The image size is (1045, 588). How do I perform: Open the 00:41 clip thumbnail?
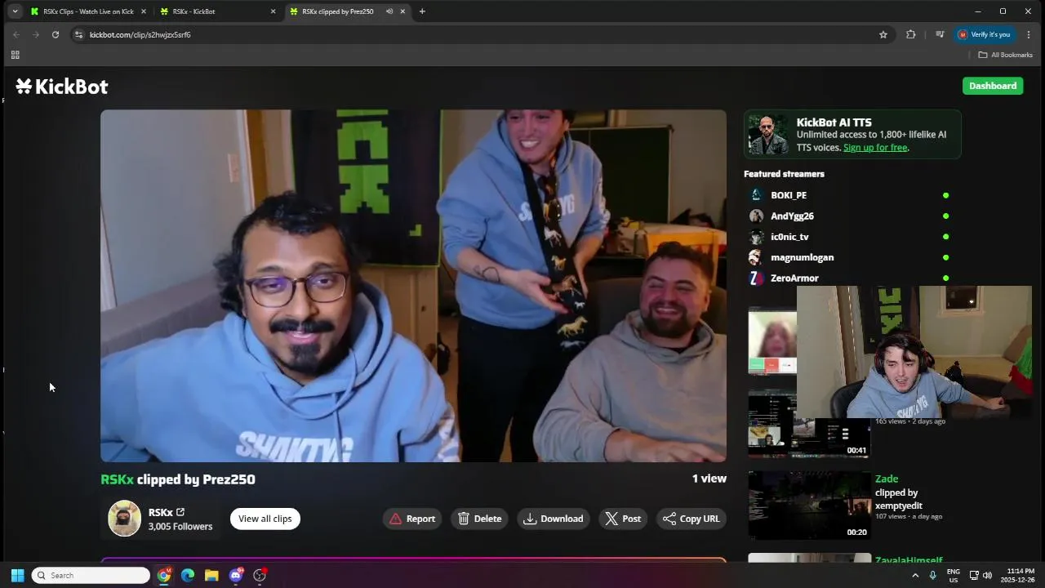pyautogui.click(x=809, y=424)
